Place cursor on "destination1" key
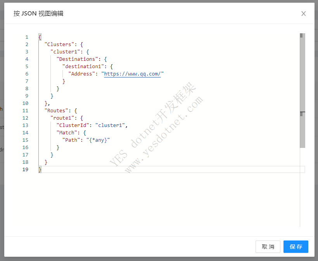Image resolution: width=318 pixels, height=261 pixels. pyautogui.click(x=83, y=67)
